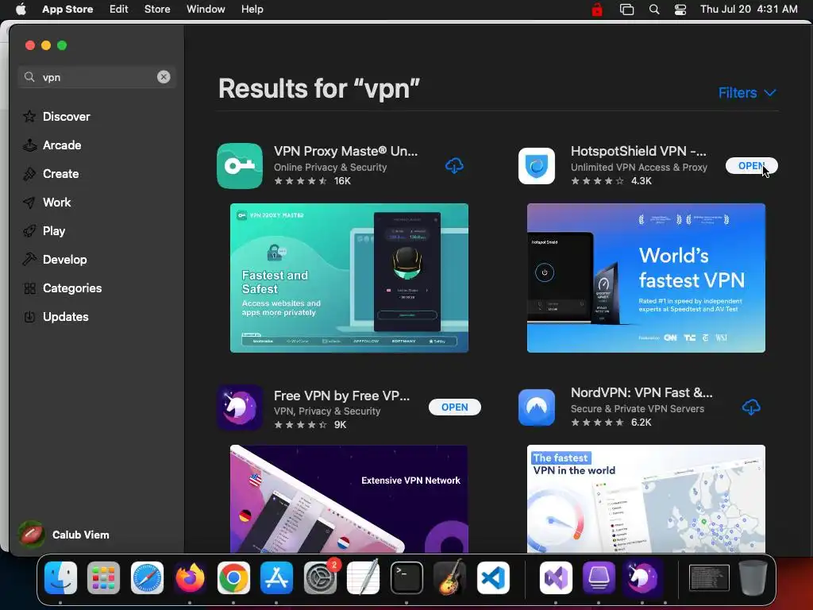Browse Categories in the sidebar
The width and height of the screenshot is (813, 610).
pyautogui.click(x=62, y=288)
